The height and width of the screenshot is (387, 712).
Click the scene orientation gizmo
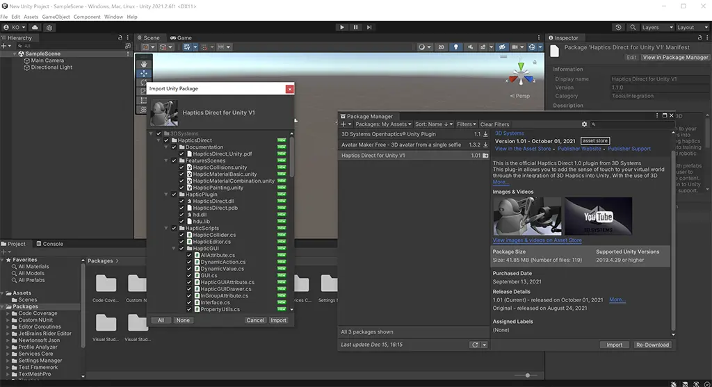coord(521,76)
